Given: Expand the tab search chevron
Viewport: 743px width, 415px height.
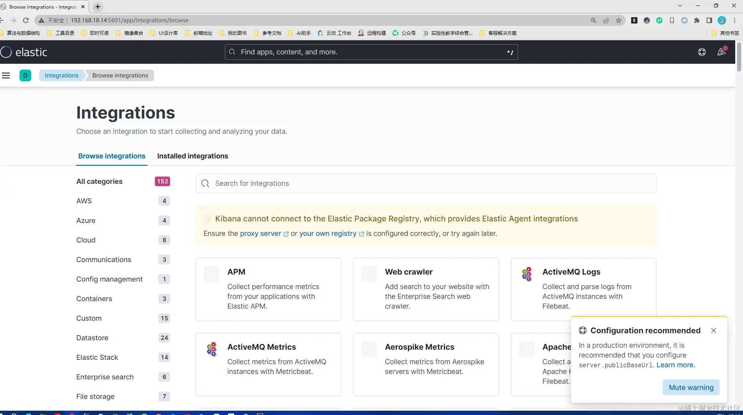Looking at the screenshot, I should [680, 5].
